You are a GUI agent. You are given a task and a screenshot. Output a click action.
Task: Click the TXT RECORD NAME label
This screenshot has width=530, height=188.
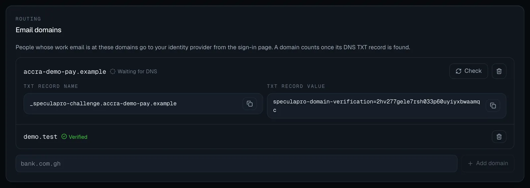click(51, 86)
